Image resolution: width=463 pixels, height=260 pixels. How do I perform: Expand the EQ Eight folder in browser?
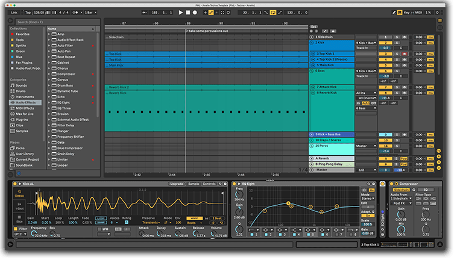coord(49,102)
